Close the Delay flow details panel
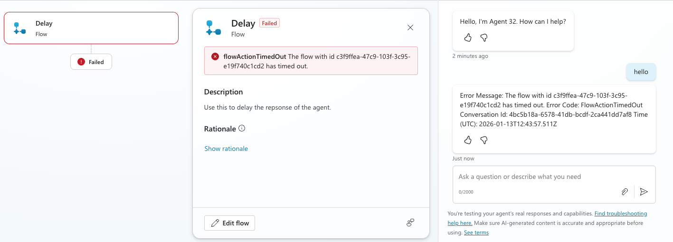The image size is (673, 242). (410, 28)
